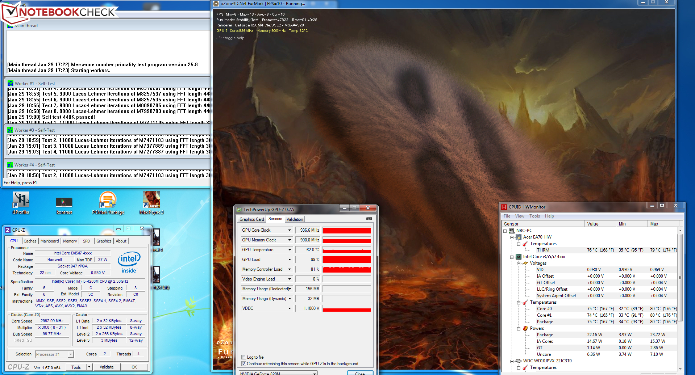The image size is (695, 375).
Task: Switch to Validation tab in GPU-Z
Action: click(x=295, y=219)
